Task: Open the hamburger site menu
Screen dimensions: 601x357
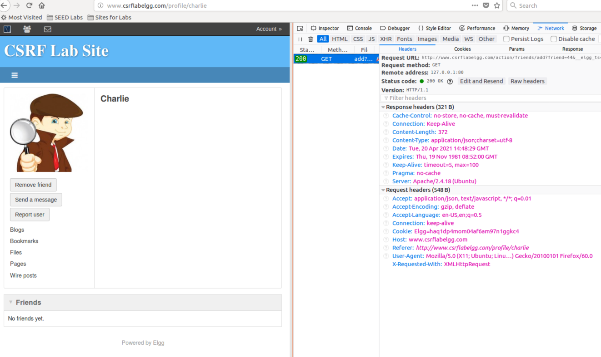Action: coord(15,75)
